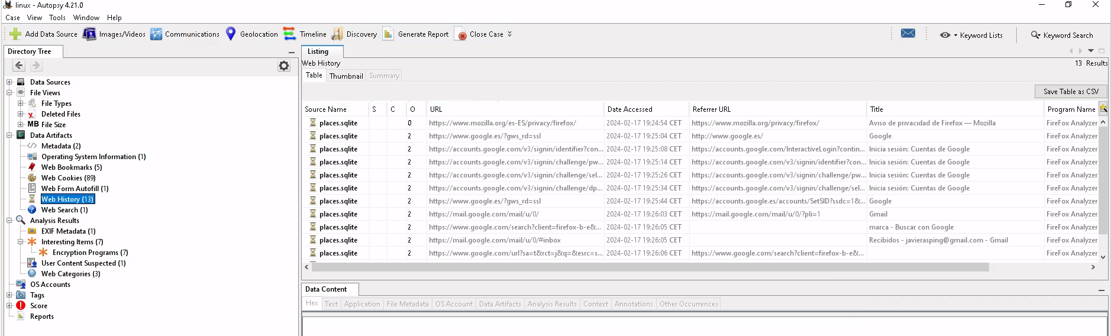Sort by Date Accessed column header

[647, 109]
